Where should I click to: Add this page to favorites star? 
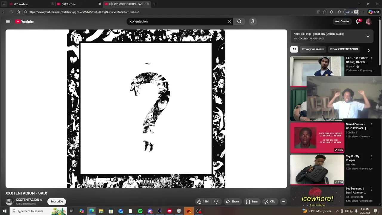point(324,12)
